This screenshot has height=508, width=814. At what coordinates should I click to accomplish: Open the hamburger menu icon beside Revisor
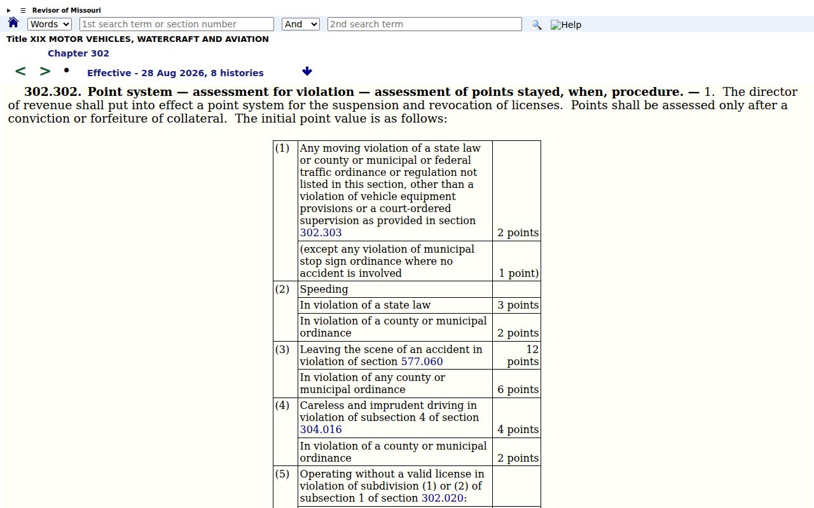point(23,10)
